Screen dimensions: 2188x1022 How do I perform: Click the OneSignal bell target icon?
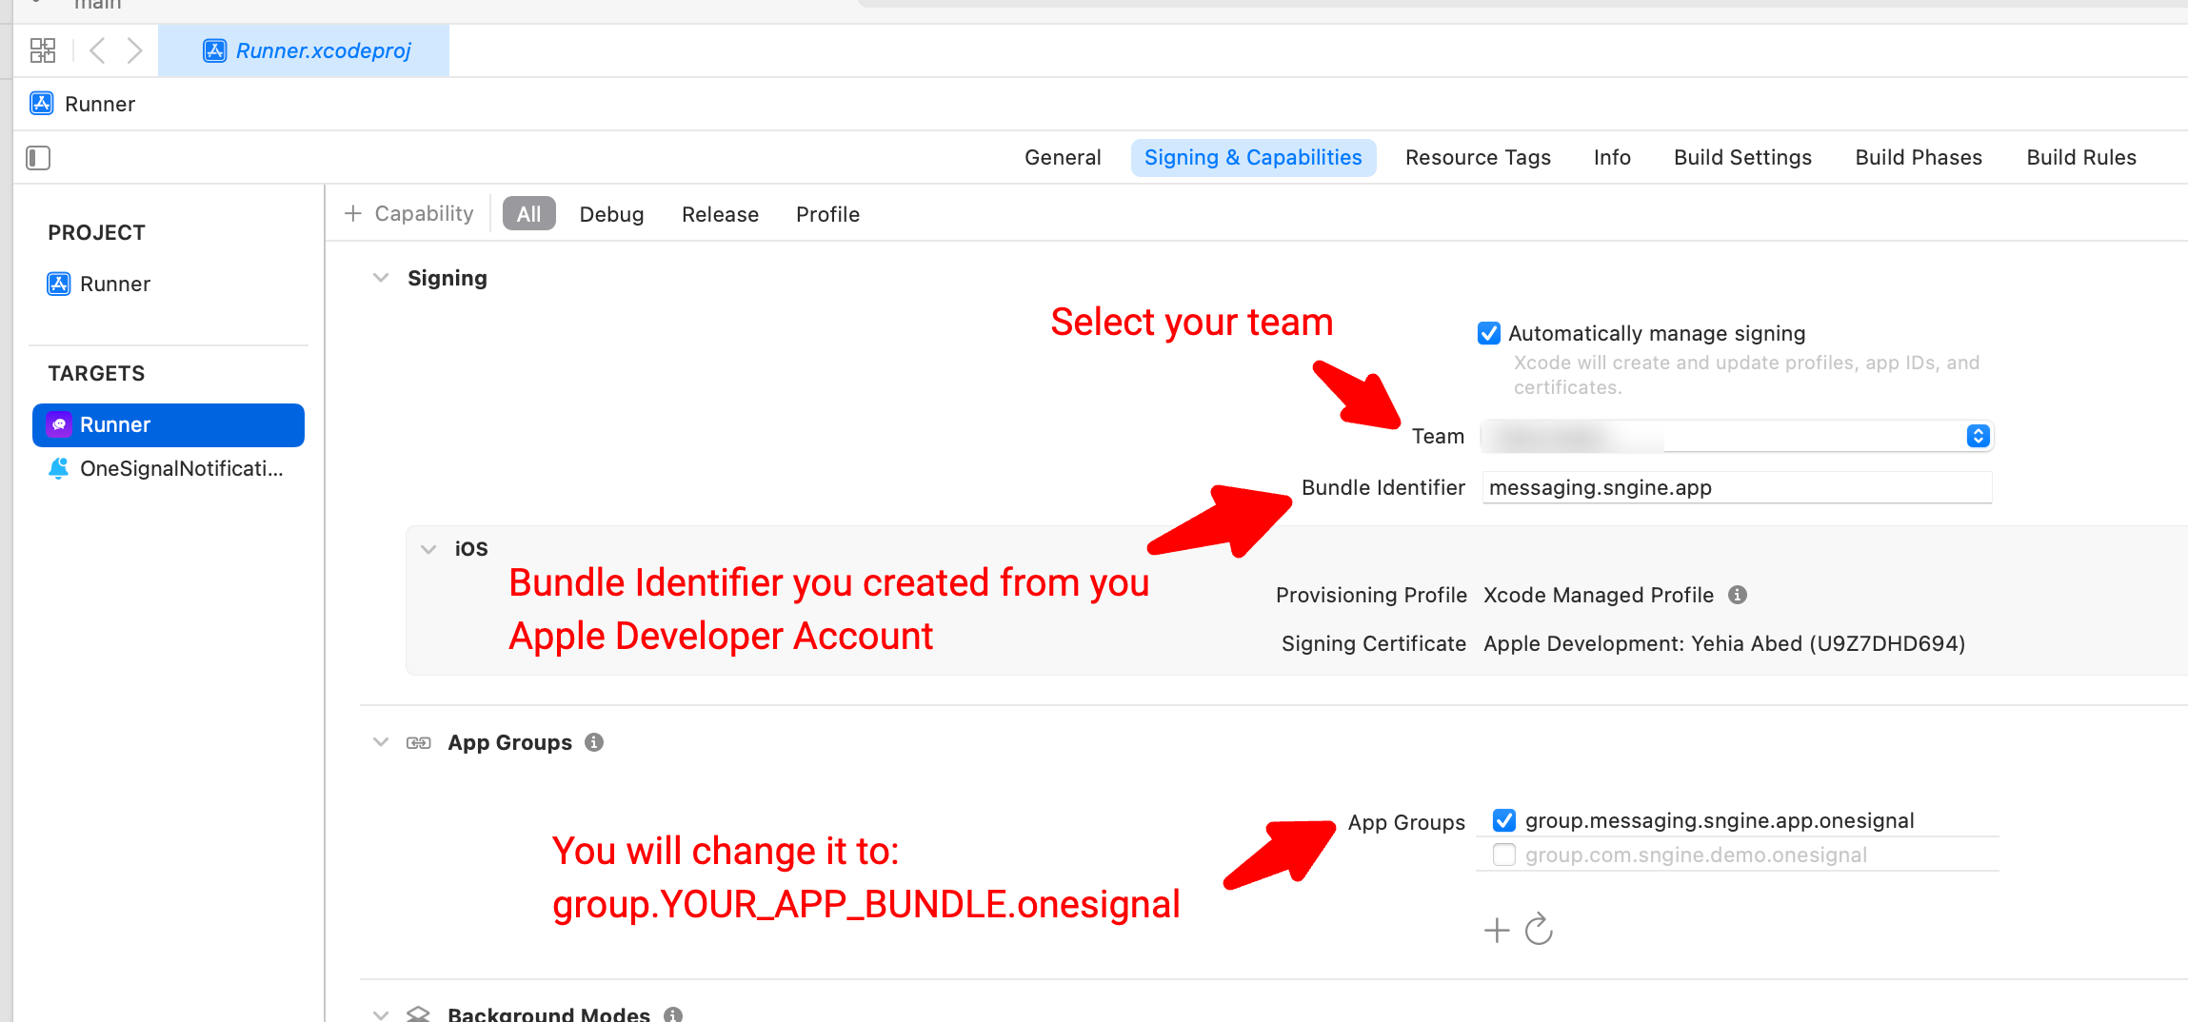coord(59,468)
